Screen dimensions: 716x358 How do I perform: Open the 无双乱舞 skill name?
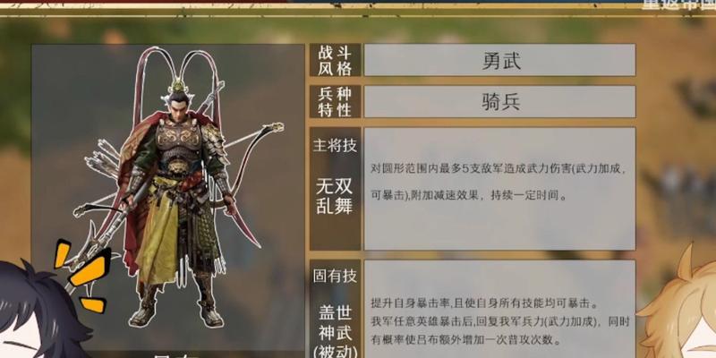[x=335, y=196]
